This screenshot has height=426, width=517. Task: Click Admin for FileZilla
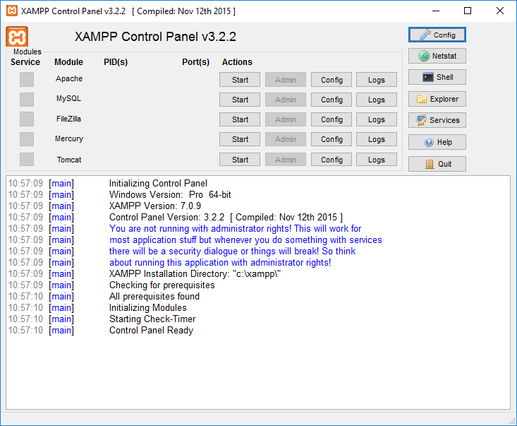coord(286,119)
